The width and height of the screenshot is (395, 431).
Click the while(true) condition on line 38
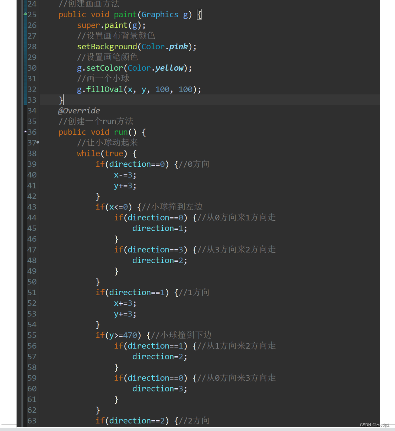(102, 153)
